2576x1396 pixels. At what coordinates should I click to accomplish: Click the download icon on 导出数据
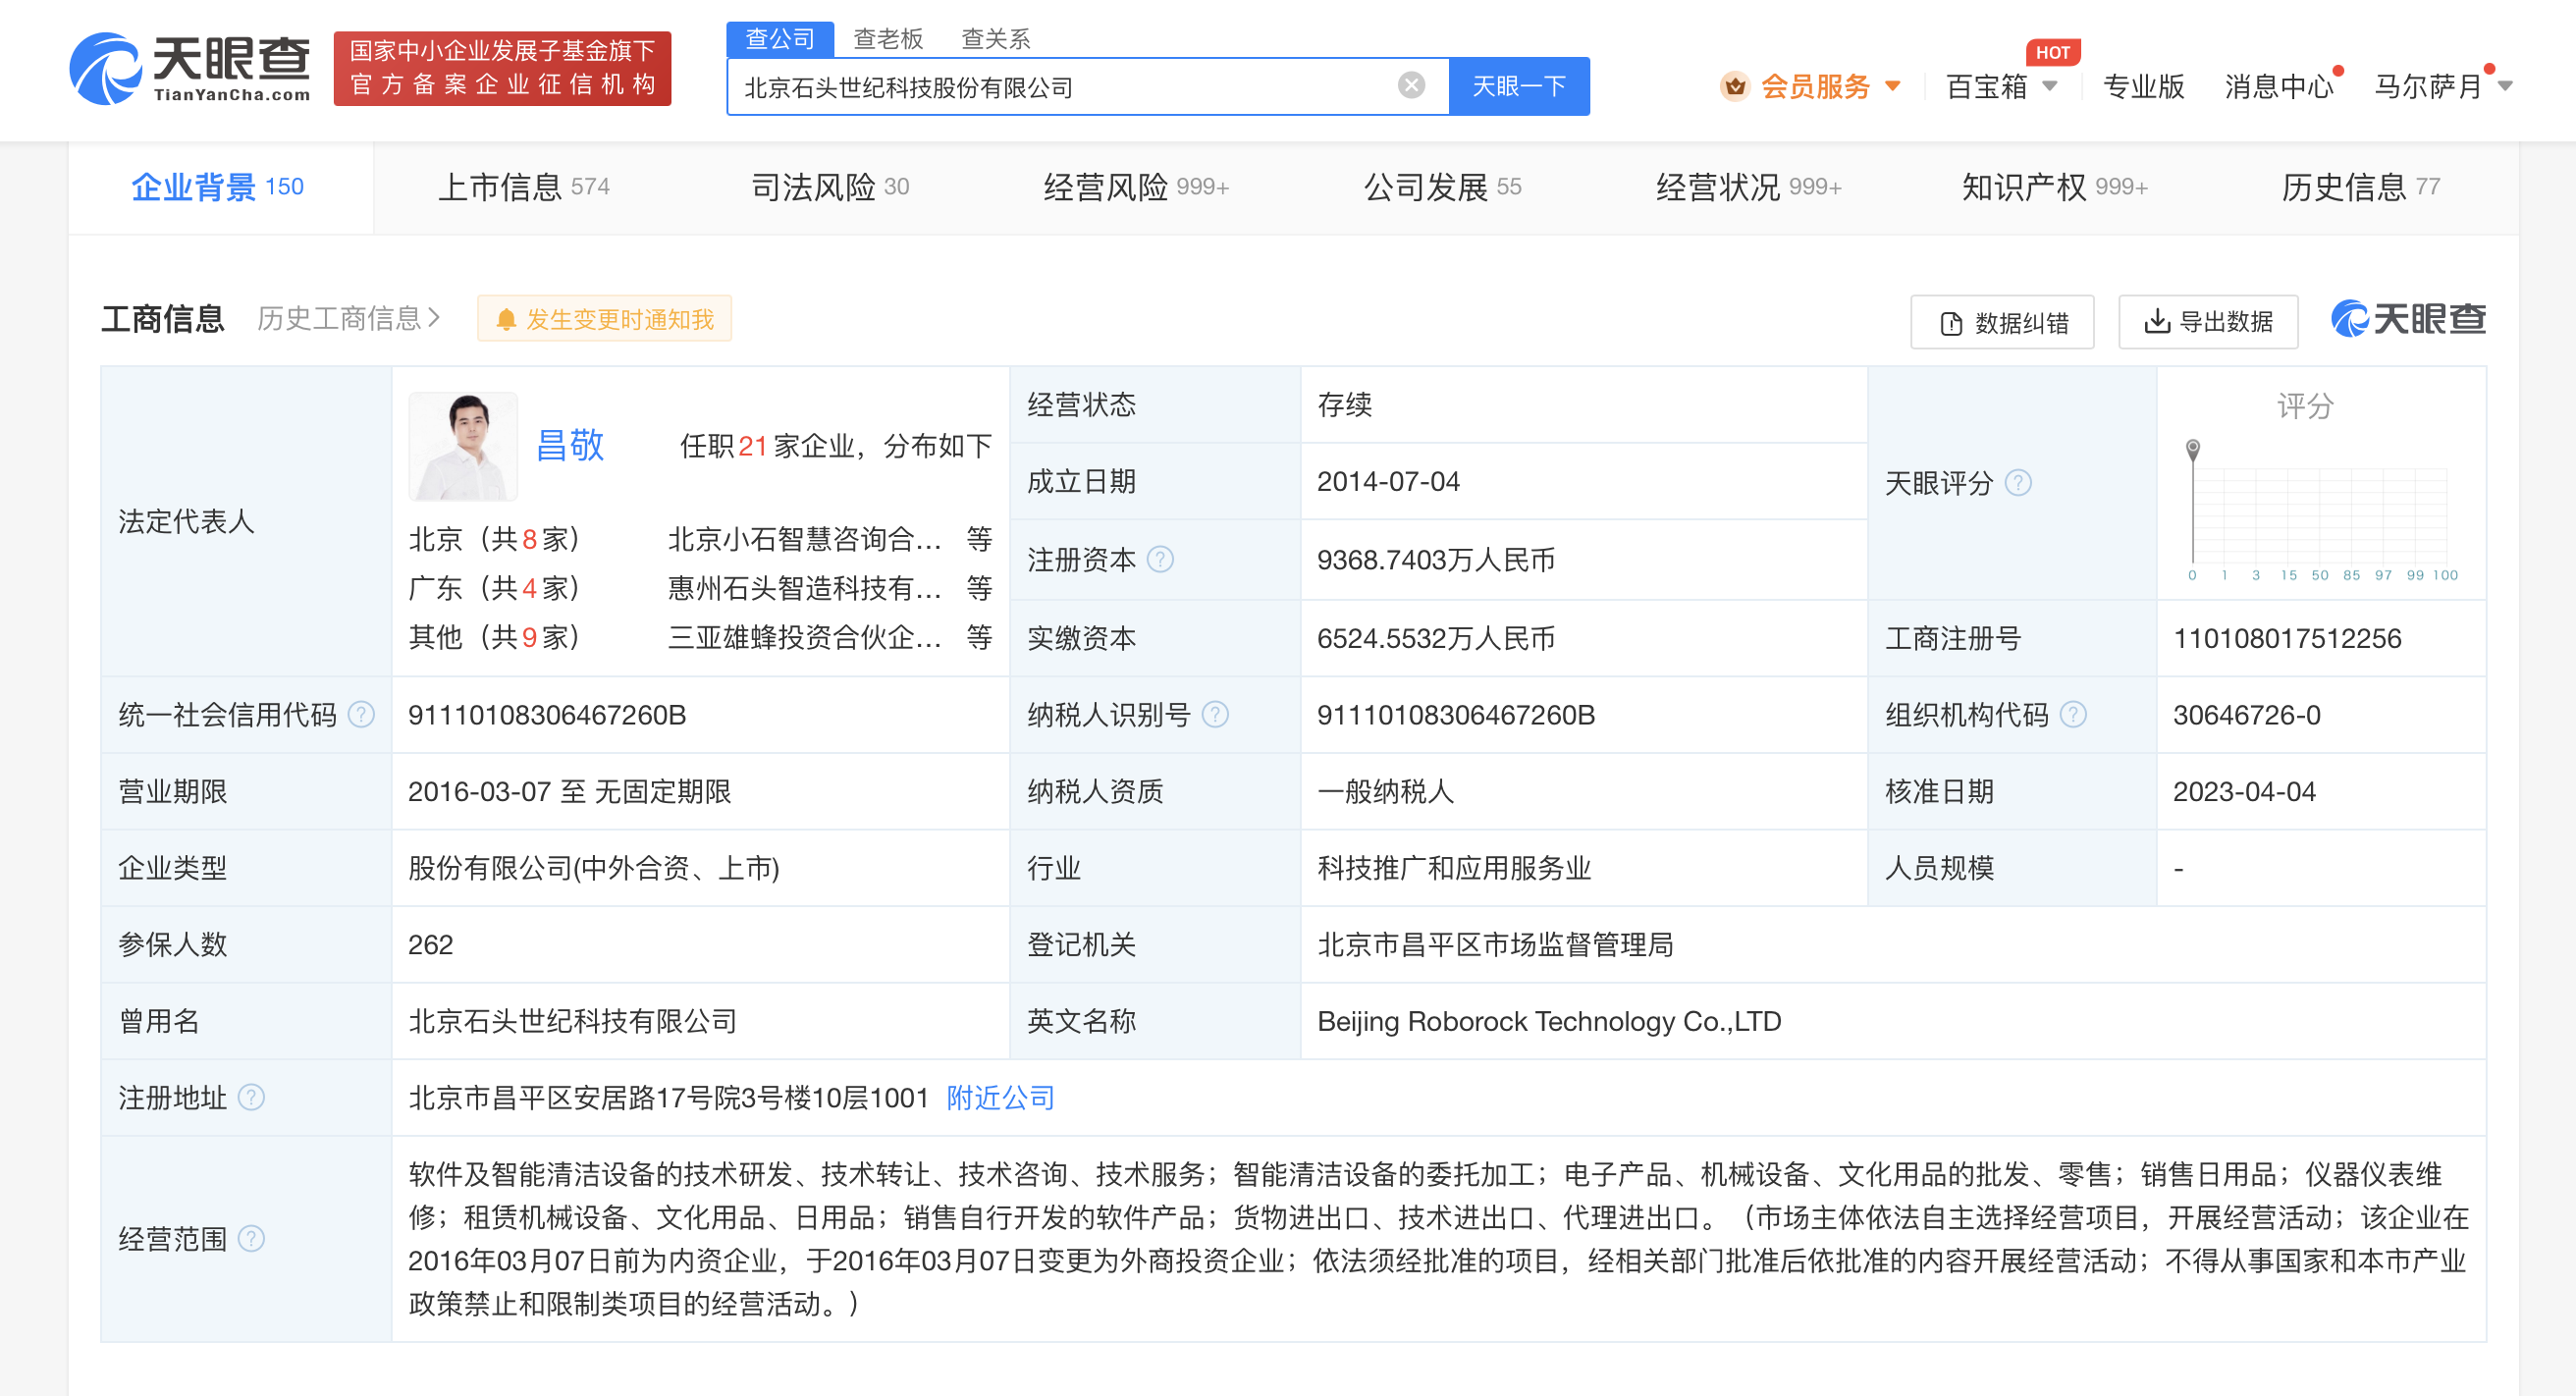pos(2156,322)
